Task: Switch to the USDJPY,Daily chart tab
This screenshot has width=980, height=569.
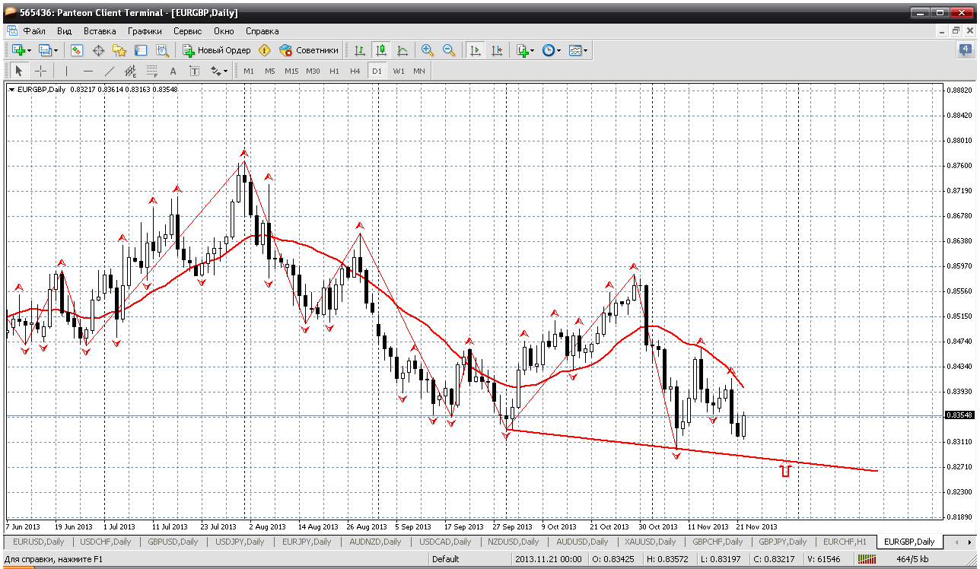Action: (x=239, y=542)
